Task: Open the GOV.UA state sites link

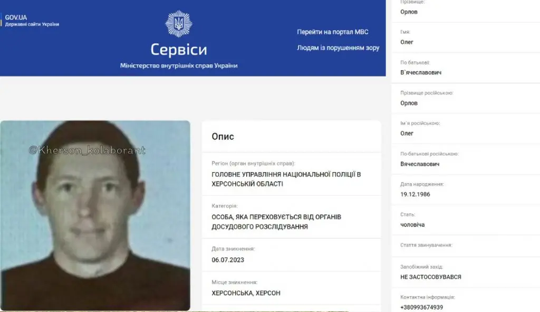Action: click(32, 21)
